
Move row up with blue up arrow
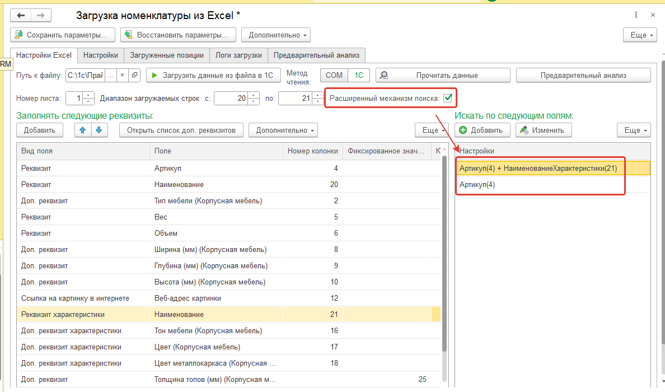click(x=83, y=130)
